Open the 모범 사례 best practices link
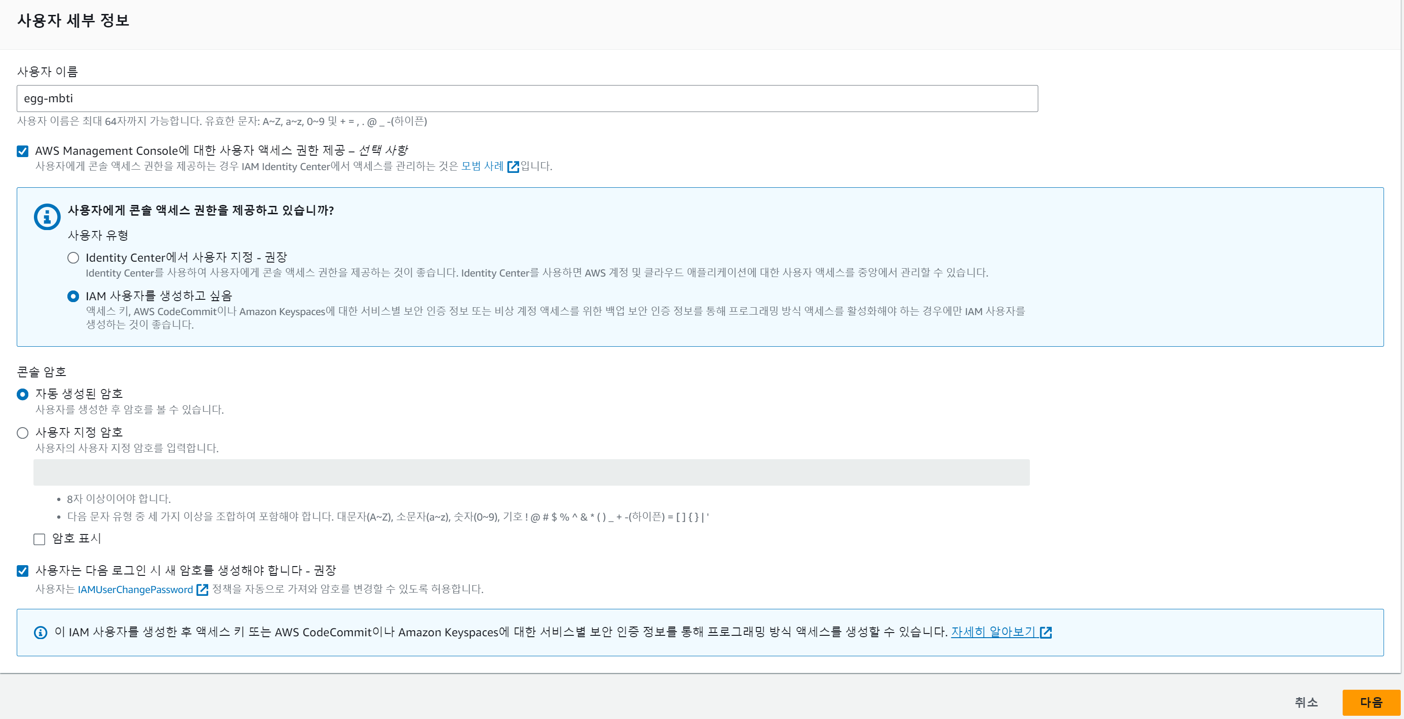This screenshot has height=719, width=1404. pyautogui.click(x=482, y=166)
